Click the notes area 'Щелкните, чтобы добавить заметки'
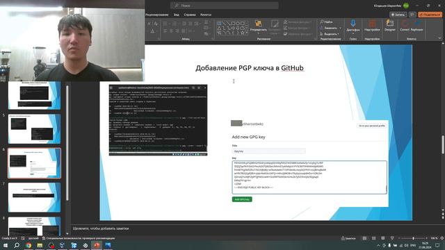445x250 pixels. (x=101, y=228)
